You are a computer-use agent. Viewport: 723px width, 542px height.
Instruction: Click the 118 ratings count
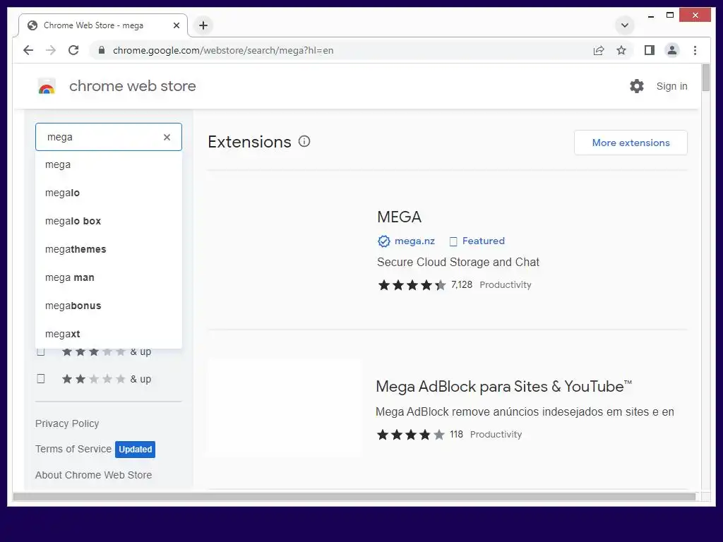(457, 435)
